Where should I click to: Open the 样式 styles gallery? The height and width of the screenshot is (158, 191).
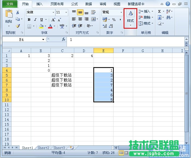click(130, 18)
